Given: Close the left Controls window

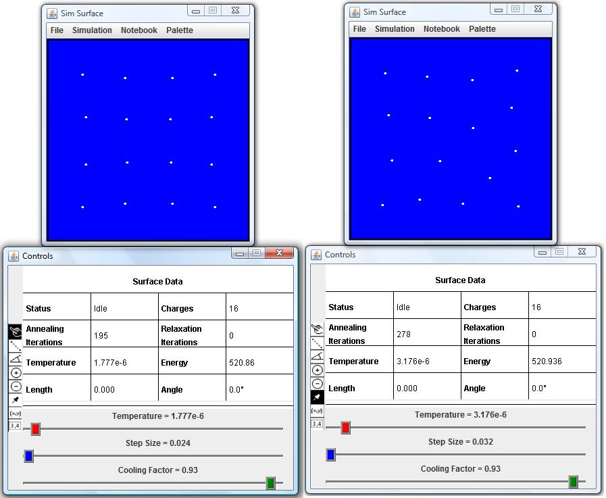Looking at the screenshot, I should tap(280, 253).
